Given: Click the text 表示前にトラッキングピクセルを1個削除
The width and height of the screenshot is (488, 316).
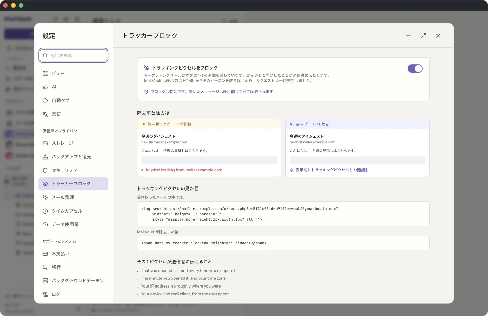Looking at the screenshot, I should pos(331,170).
